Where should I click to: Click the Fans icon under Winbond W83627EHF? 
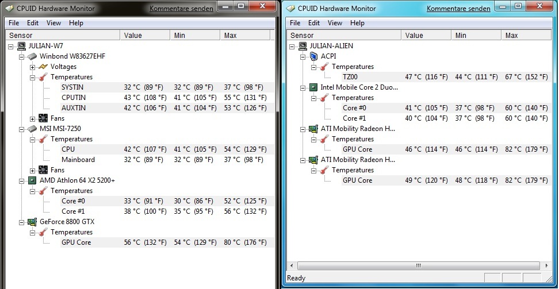point(43,118)
